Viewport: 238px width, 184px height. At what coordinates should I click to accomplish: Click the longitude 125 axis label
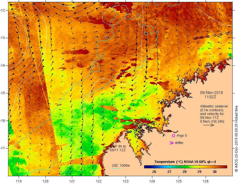179,181
